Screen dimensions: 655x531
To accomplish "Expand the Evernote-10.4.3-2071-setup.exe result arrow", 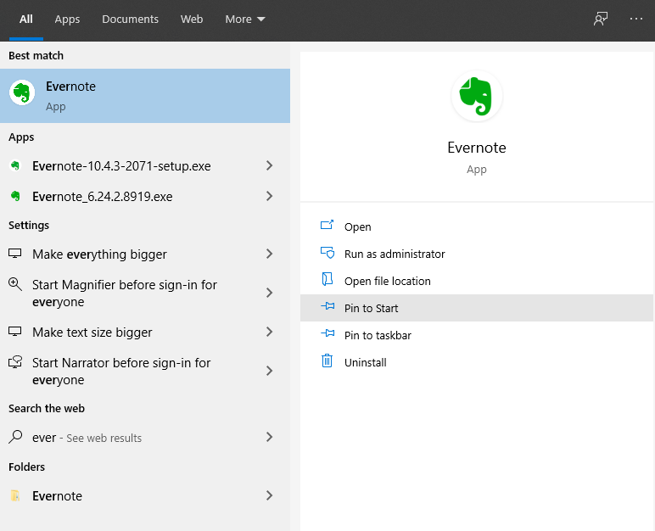I will (x=269, y=166).
